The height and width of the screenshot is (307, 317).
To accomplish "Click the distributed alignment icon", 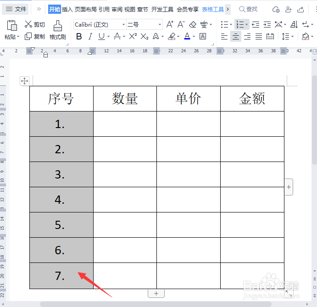I will [270, 36].
